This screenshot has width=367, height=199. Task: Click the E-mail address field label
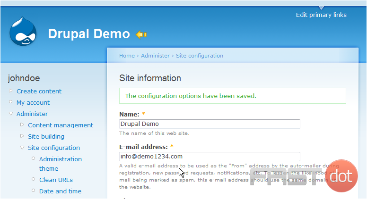[x=143, y=147]
